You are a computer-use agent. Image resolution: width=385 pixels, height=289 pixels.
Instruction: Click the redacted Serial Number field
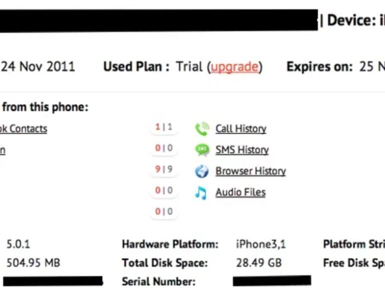click(271, 280)
